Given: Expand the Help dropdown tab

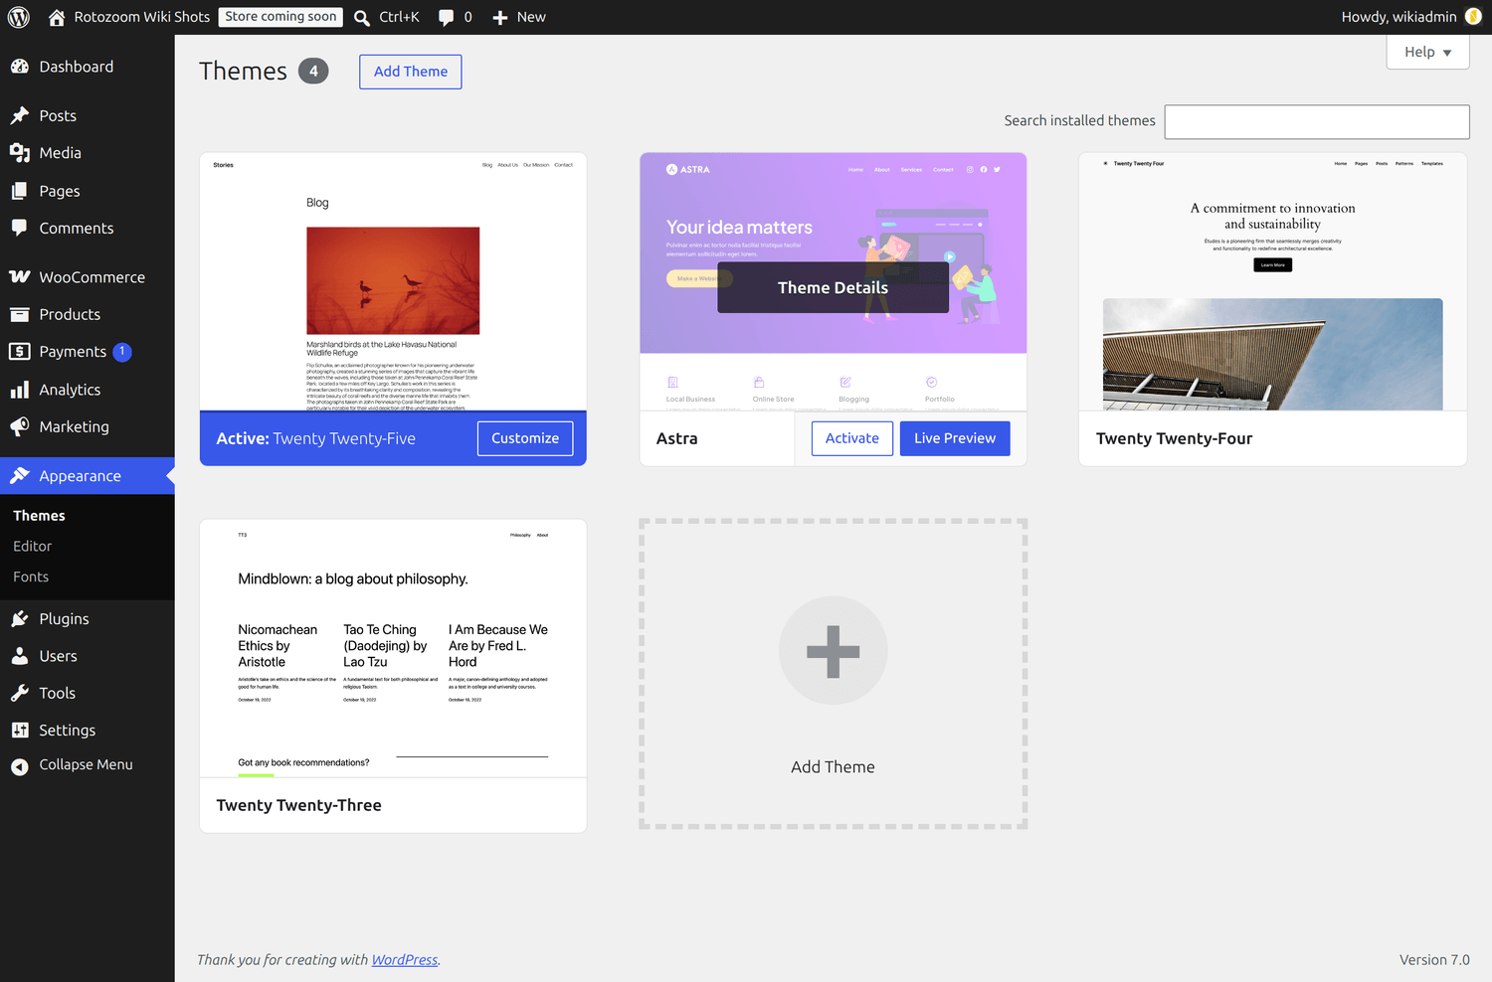Looking at the screenshot, I should (1427, 52).
